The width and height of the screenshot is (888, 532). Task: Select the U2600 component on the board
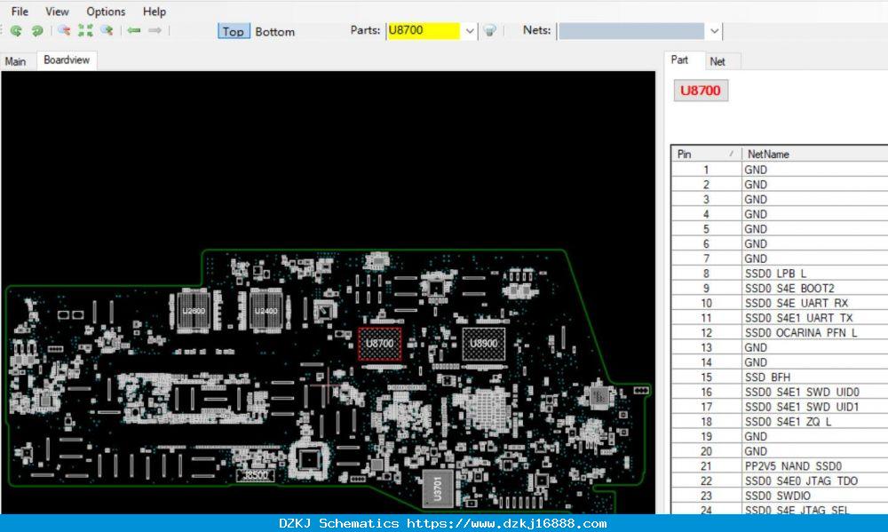[x=194, y=311]
